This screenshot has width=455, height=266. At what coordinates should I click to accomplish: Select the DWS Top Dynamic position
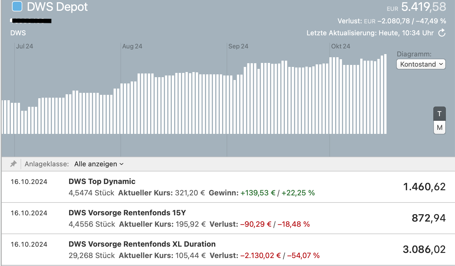point(102,181)
